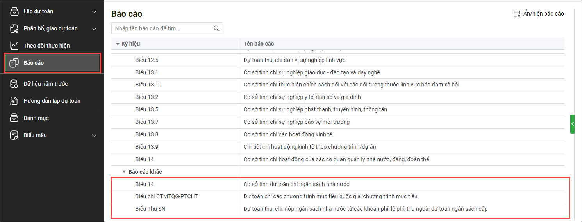The image size is (582, 222).
Task: Expand the Lập dự toán menu chevron
Action: 94,12
